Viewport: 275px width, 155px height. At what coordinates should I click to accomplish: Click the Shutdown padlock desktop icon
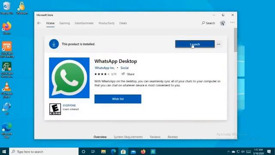click(22, 8)
